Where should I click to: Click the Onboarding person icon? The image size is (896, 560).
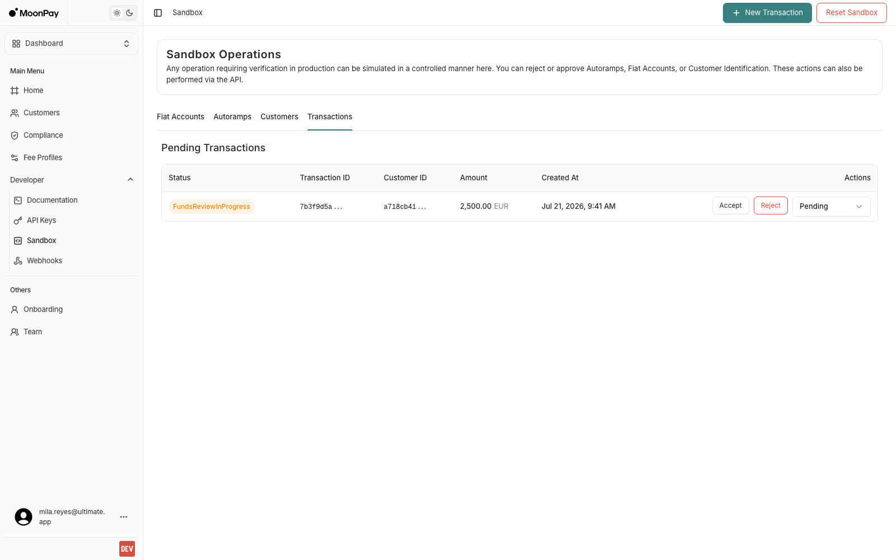click(x=15, y=310)
